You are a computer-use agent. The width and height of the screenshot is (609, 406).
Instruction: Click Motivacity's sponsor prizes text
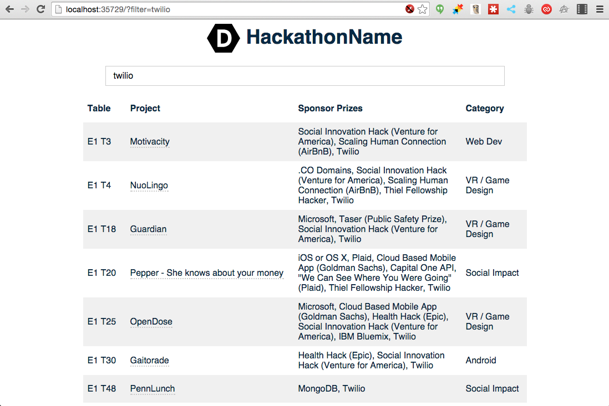pos(372,142)
